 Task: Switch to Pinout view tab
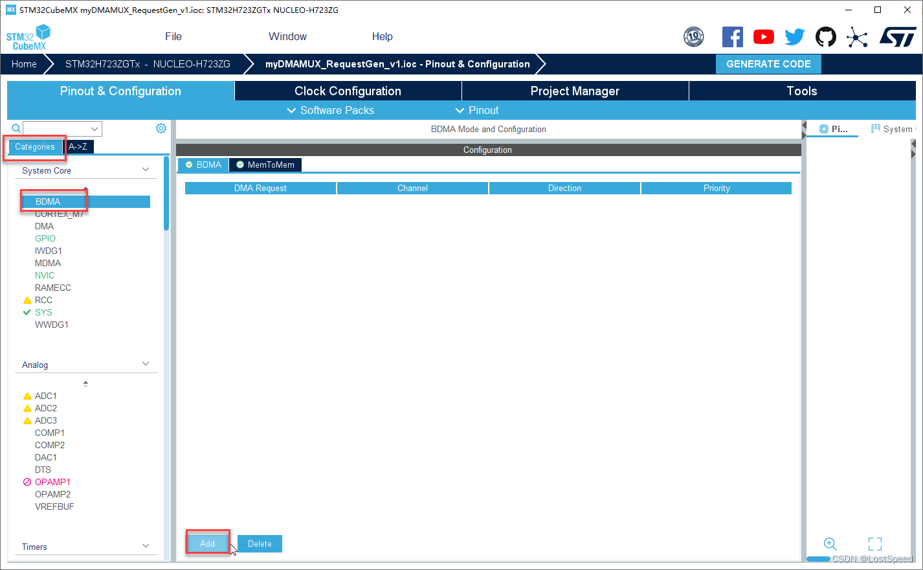(833, 129)
